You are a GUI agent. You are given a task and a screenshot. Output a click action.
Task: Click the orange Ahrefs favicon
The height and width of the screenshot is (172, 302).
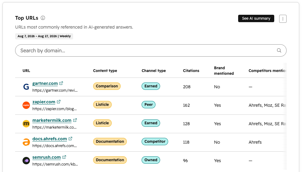[26, 142]
